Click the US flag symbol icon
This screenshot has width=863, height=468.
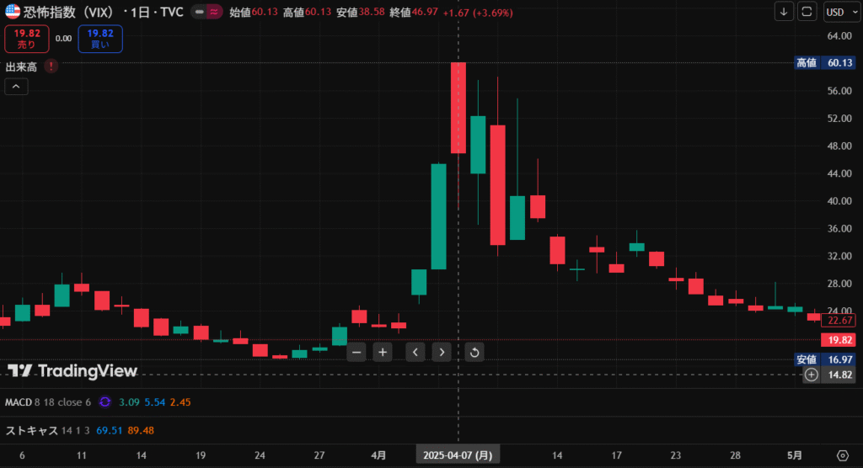pos(12,12)
